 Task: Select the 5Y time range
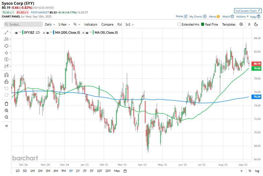92,171
